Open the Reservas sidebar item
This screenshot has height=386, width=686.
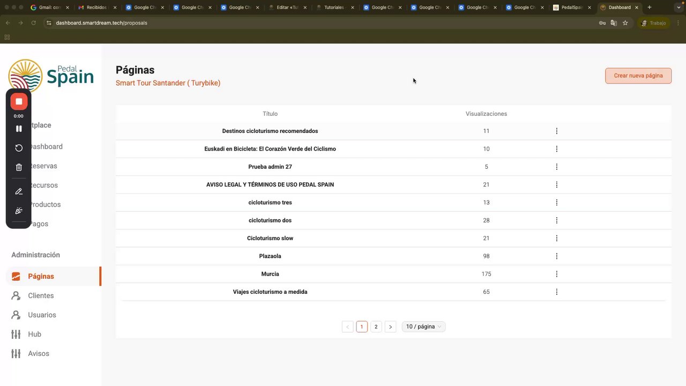click(43, 166)
